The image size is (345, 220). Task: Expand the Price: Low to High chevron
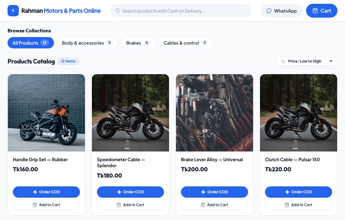coord(331,61)
